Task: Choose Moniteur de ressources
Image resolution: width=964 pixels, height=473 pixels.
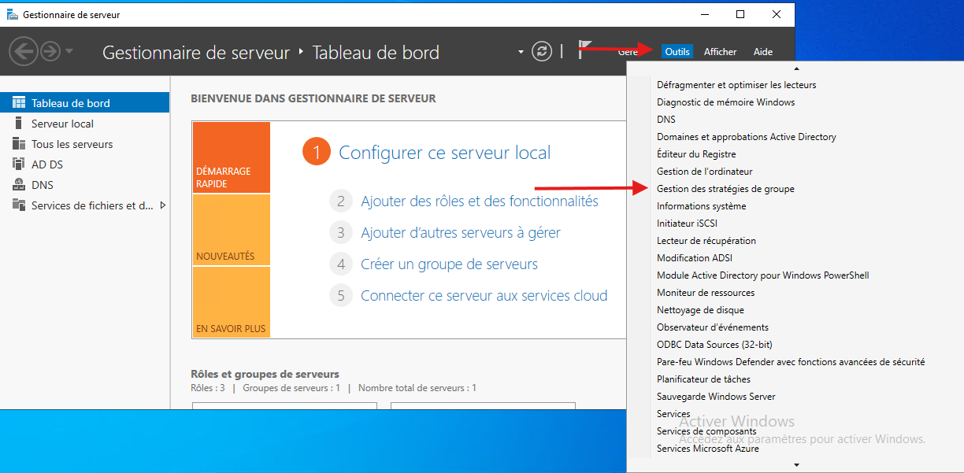Action: pos(706,293)
